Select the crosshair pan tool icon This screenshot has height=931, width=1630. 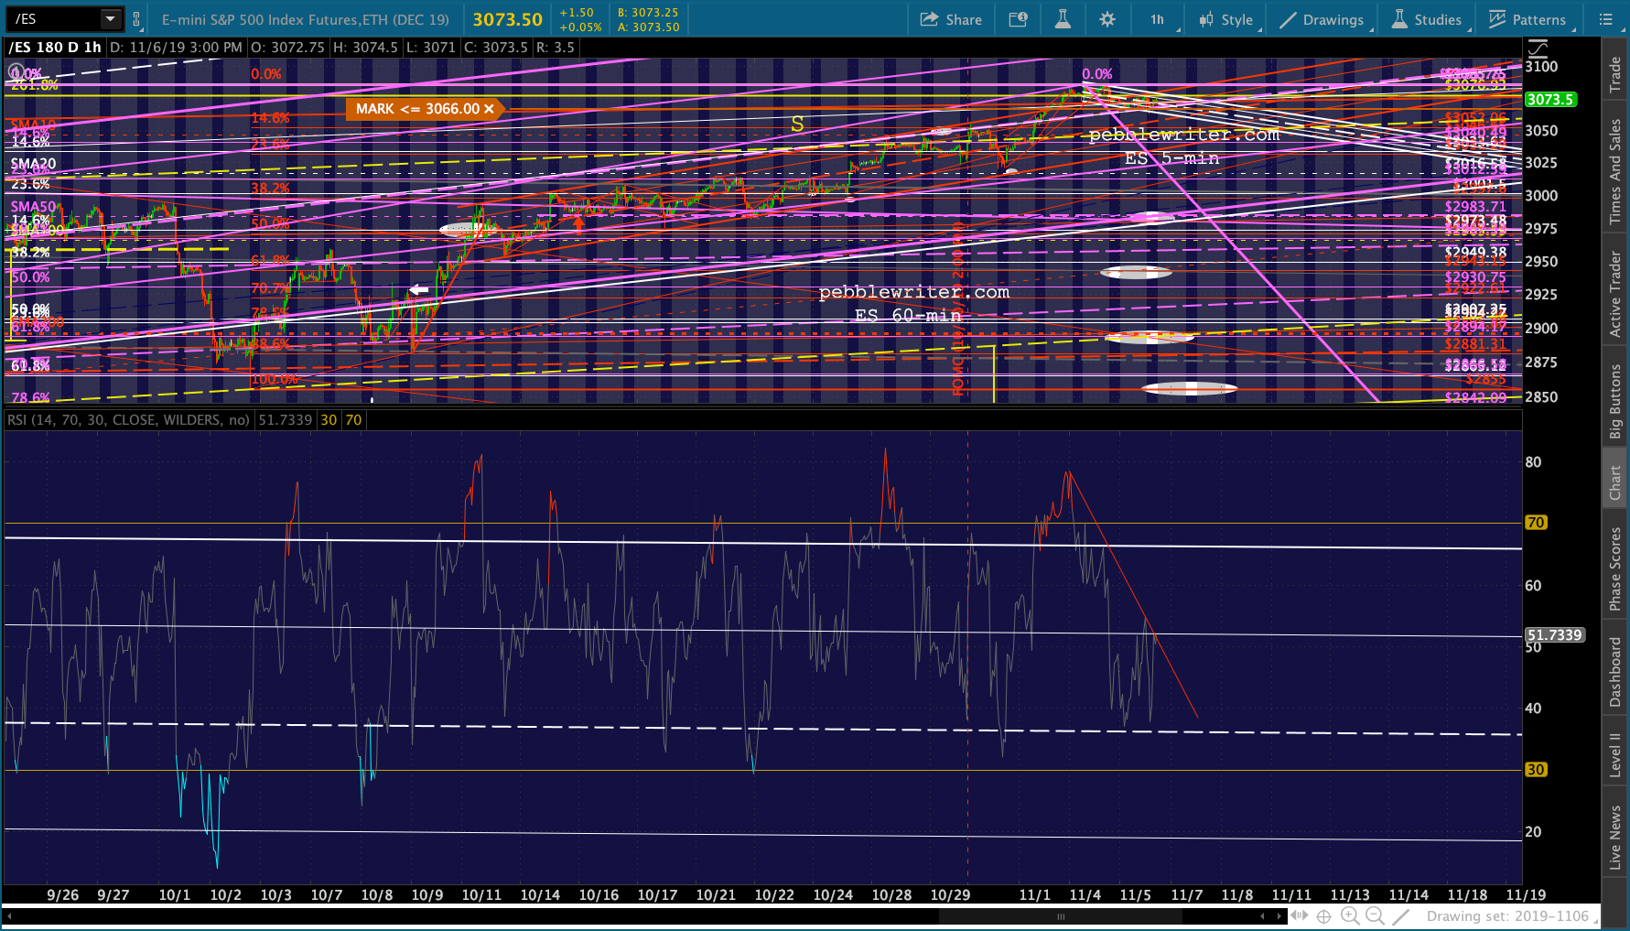[x=1323, y=915]
